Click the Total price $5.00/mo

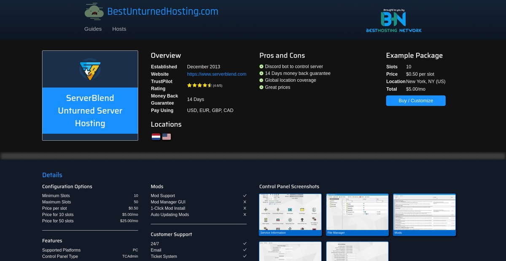[416, 89]
